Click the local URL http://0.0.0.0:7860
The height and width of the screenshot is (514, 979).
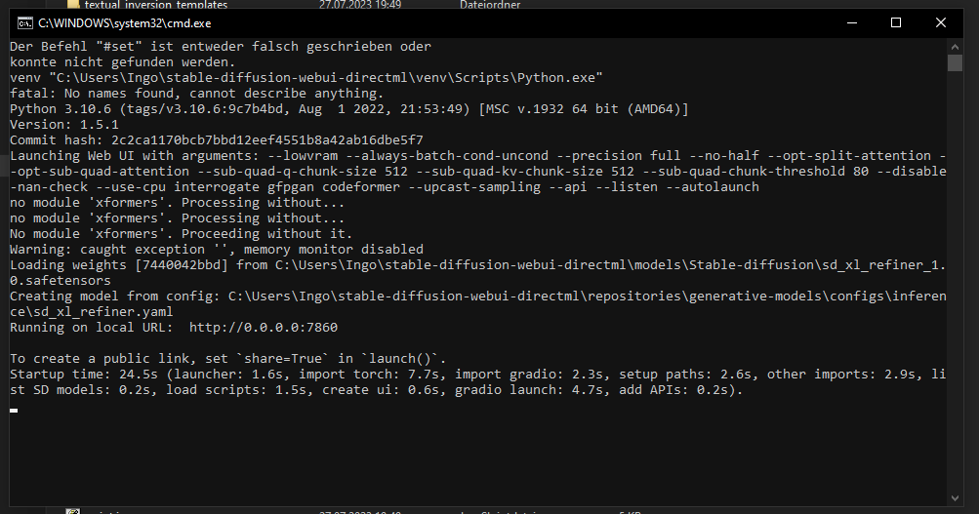tap(264, 328)
